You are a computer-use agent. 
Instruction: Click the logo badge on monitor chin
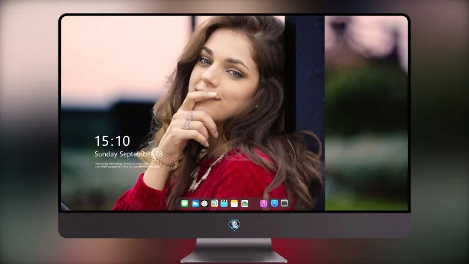click(x=234, y=225)
